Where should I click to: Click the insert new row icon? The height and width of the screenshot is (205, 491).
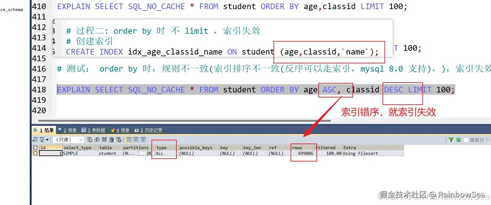(x=90, y=139)
